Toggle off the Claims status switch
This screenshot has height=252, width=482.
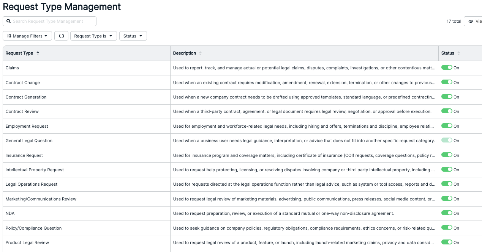point(447,67)
